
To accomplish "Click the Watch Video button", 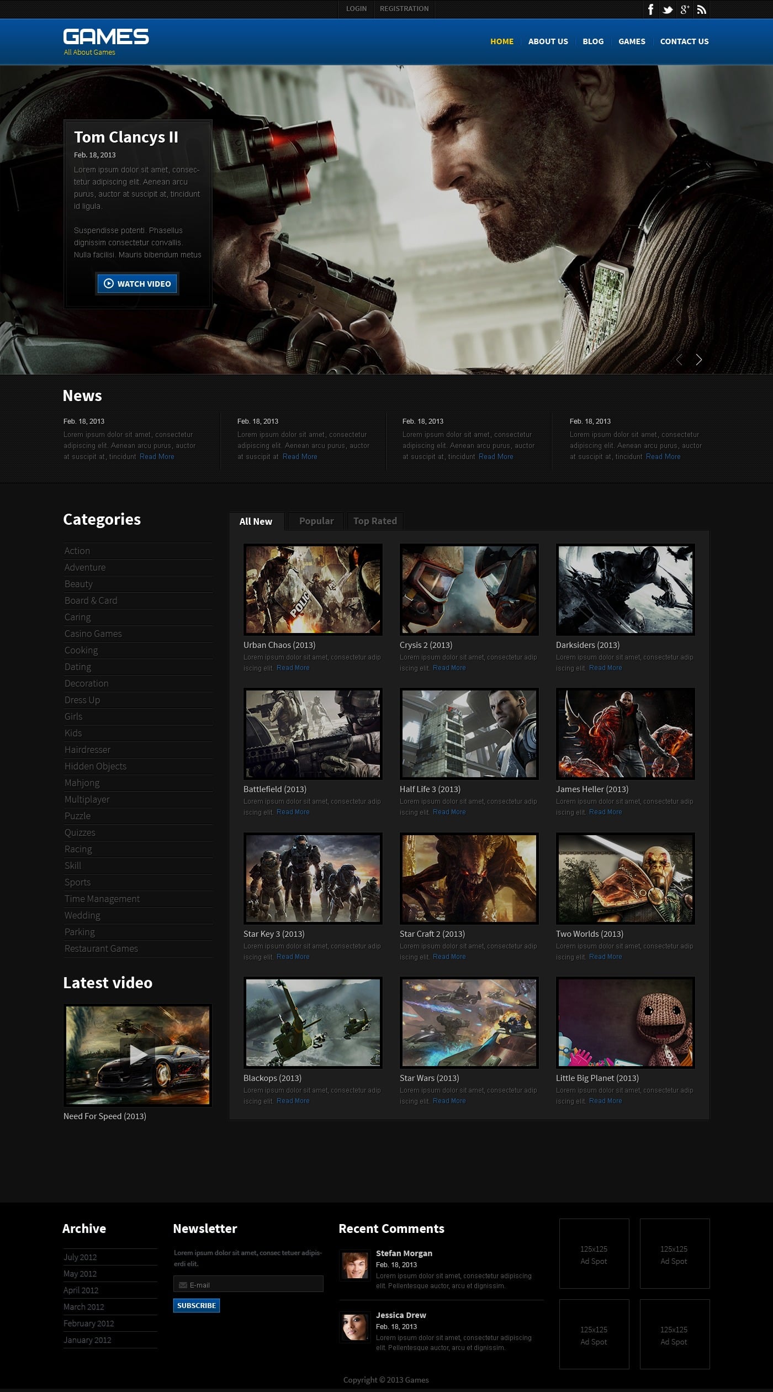I will click(137, 283).
